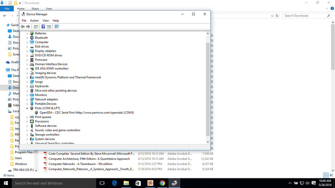Collapse the Ports (COM & LPT) node

[27, 108]
